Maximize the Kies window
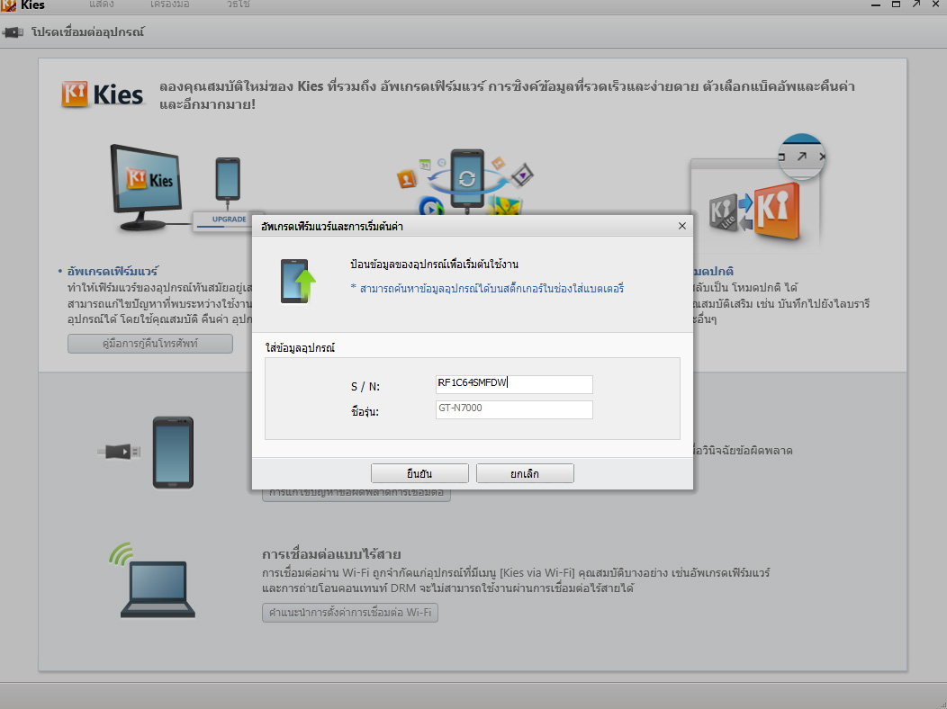The height and width of the screenshot is (709, 947). coord(897,4)
